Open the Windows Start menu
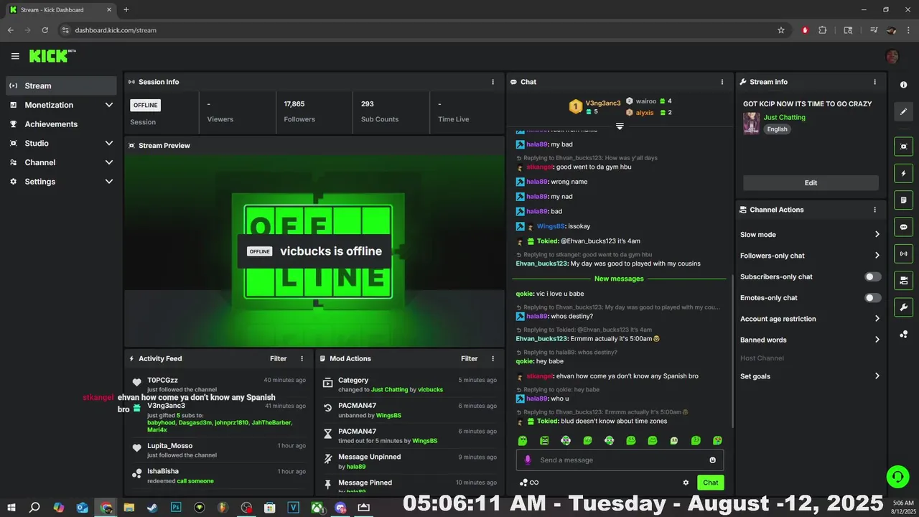Viewport: 919px width, 517px height. coord(11,507)
